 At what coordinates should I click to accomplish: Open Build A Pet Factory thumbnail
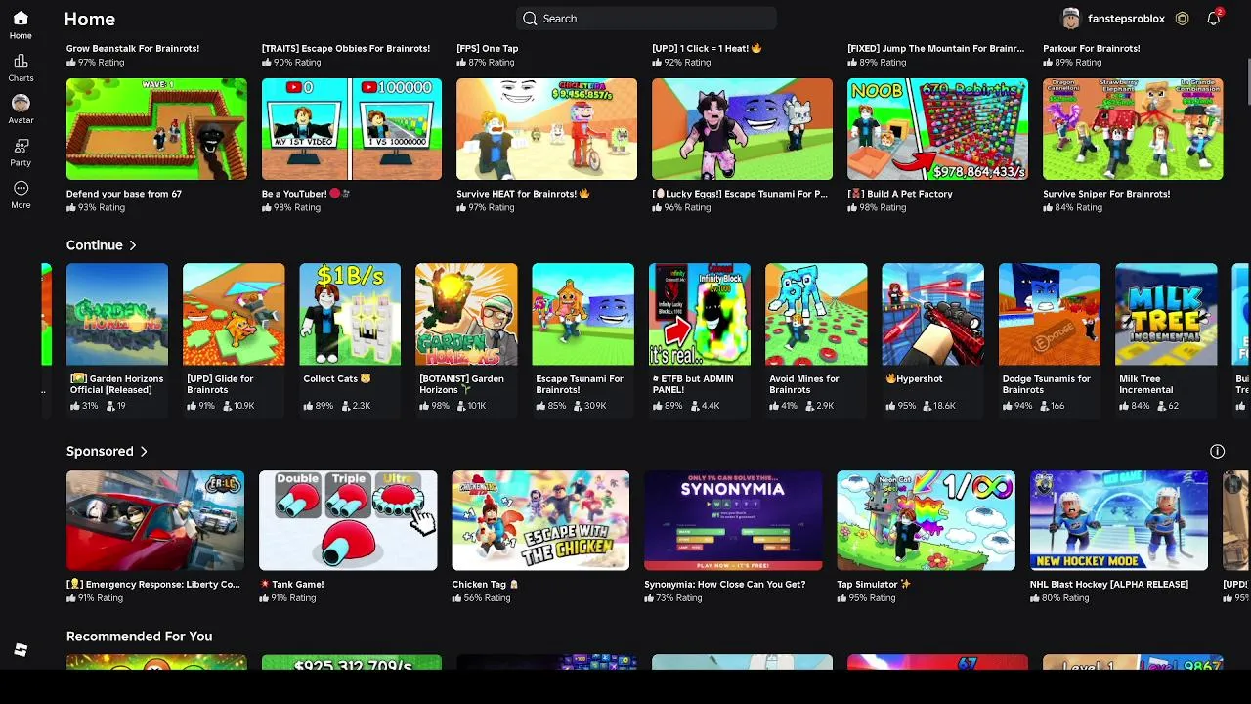[x=937, y=129]
